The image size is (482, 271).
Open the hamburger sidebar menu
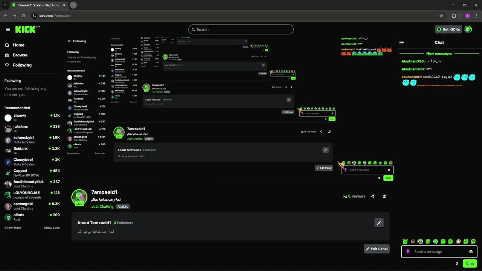tap(8, 29)
